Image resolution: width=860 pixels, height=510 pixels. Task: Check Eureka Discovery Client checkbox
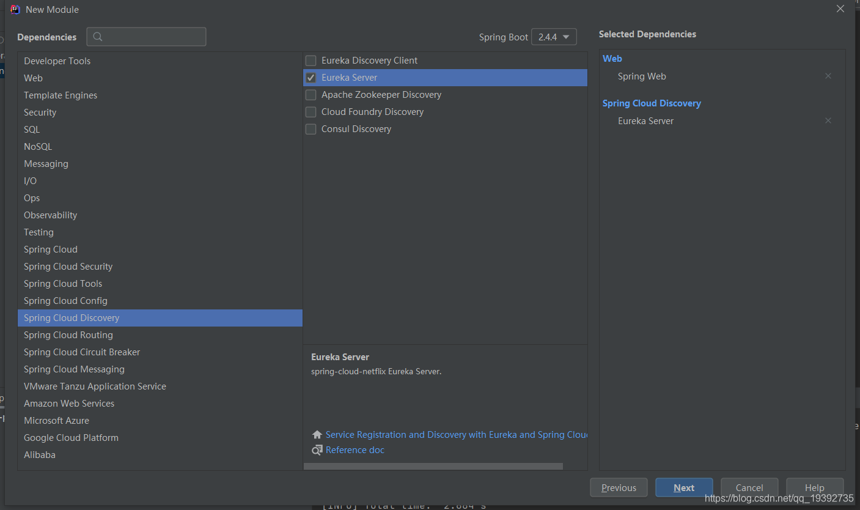point(311,61)
